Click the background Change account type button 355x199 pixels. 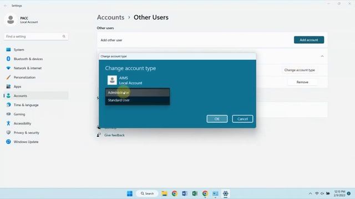(x=300, y=70)
